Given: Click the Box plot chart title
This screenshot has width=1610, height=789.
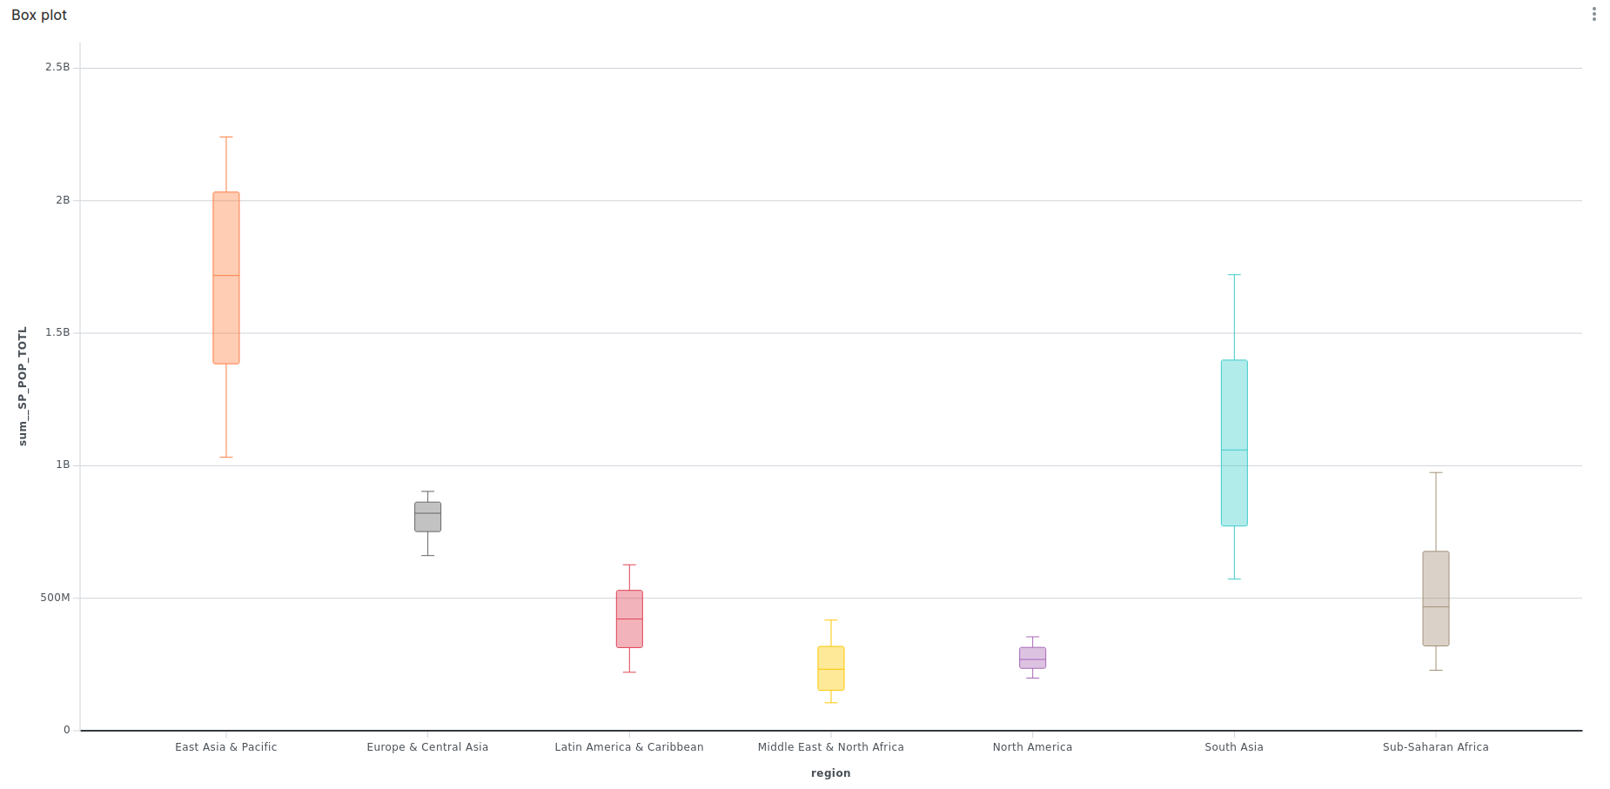Looking at the screenshot, I should click(39, 15).
